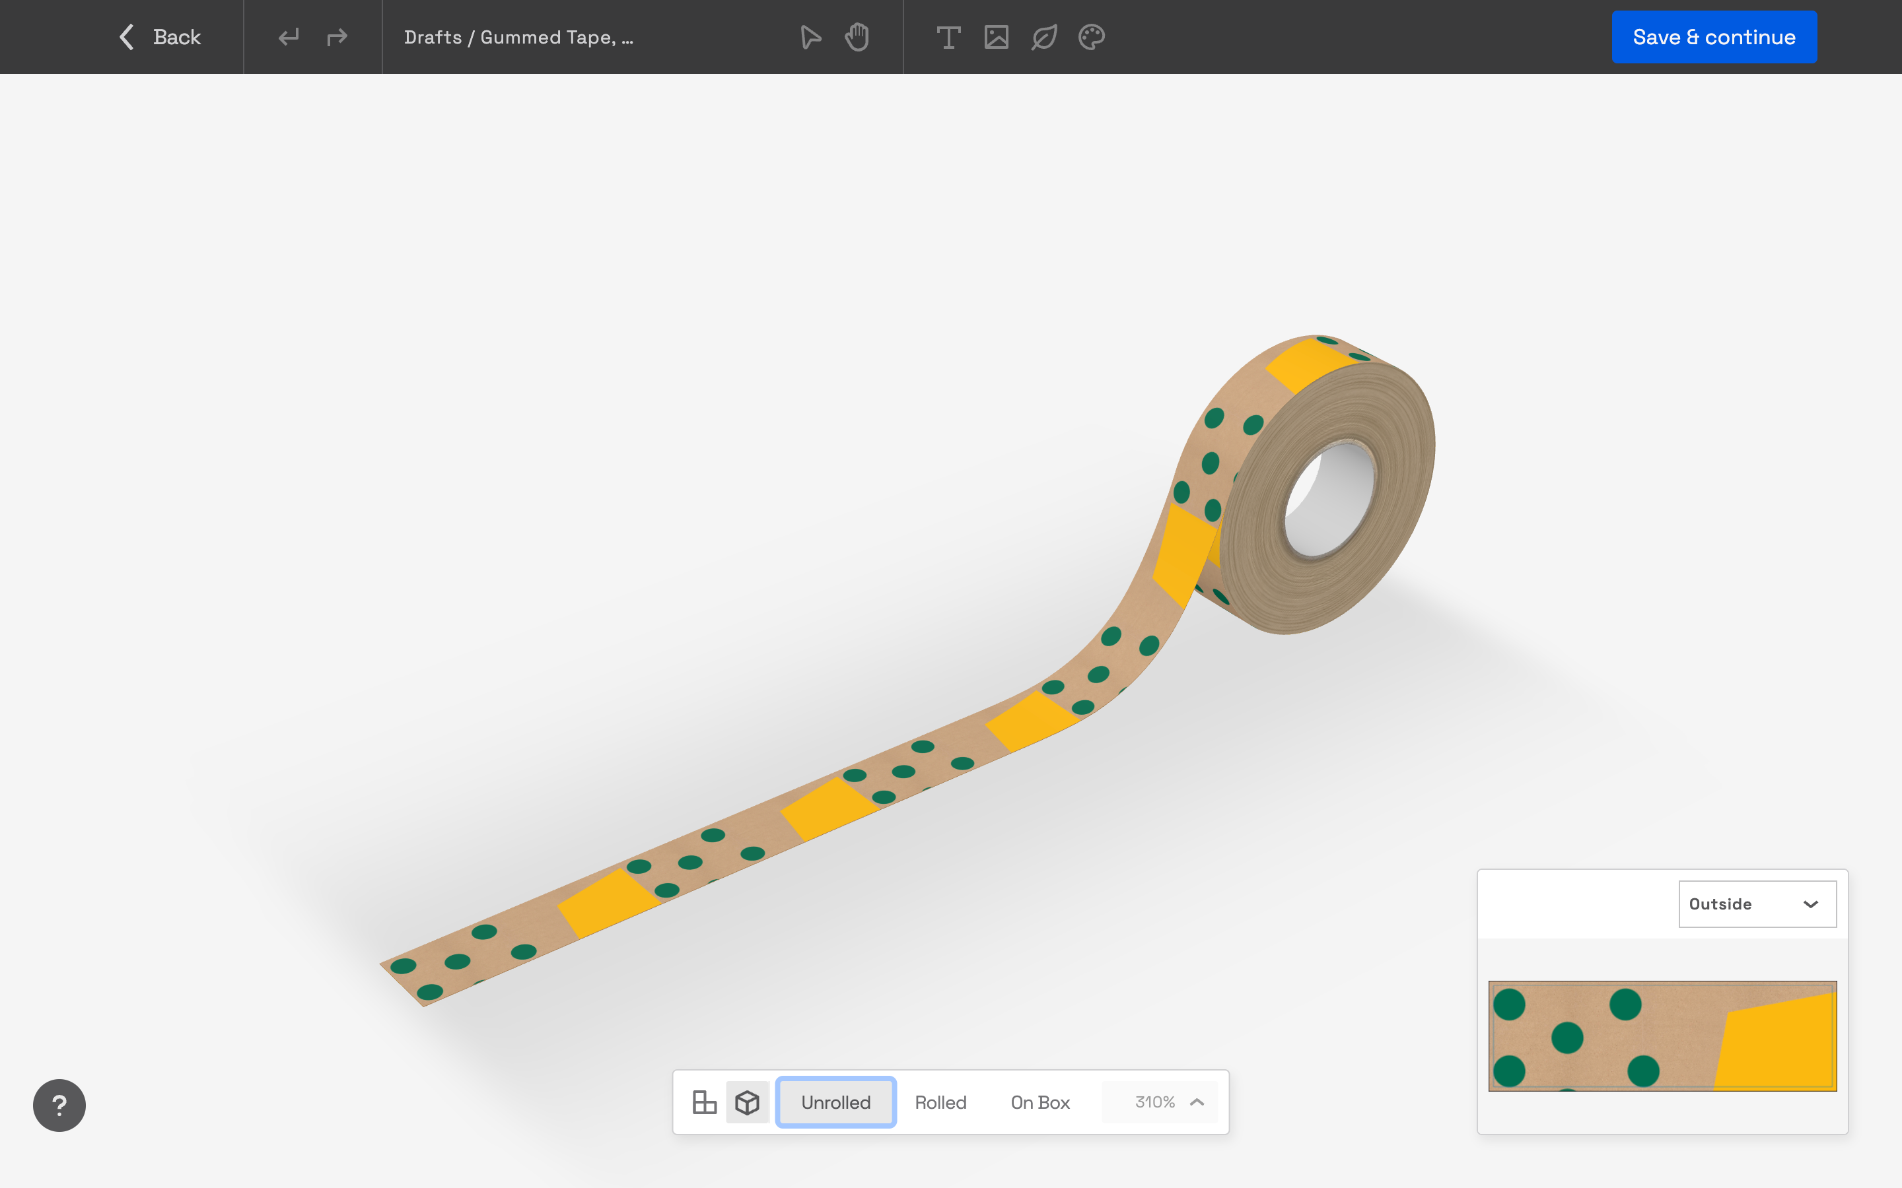Switch to the Rolled view

[x=940, y=1102]
